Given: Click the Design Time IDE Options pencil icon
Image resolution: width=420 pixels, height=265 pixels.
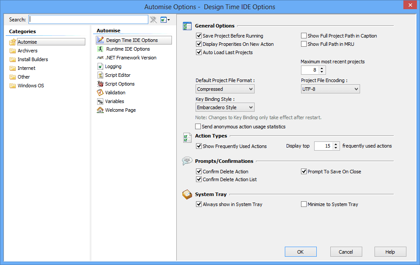Looking at the screenshot, I should click(100, 40).
